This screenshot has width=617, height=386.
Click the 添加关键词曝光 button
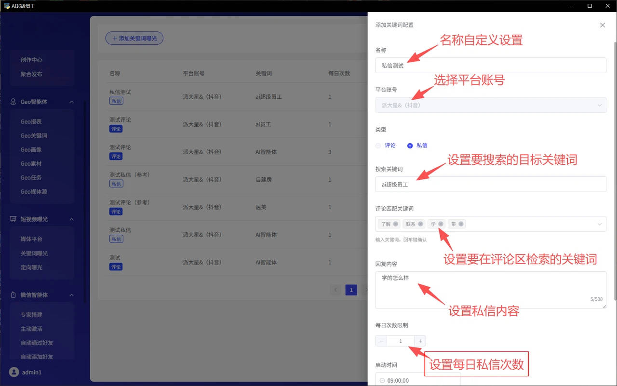[x=134, y=38]
